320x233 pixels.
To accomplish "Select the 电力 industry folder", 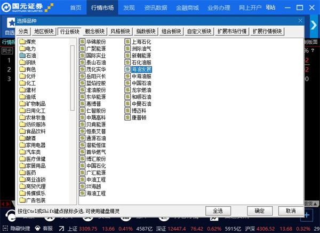I will (30, 48).
